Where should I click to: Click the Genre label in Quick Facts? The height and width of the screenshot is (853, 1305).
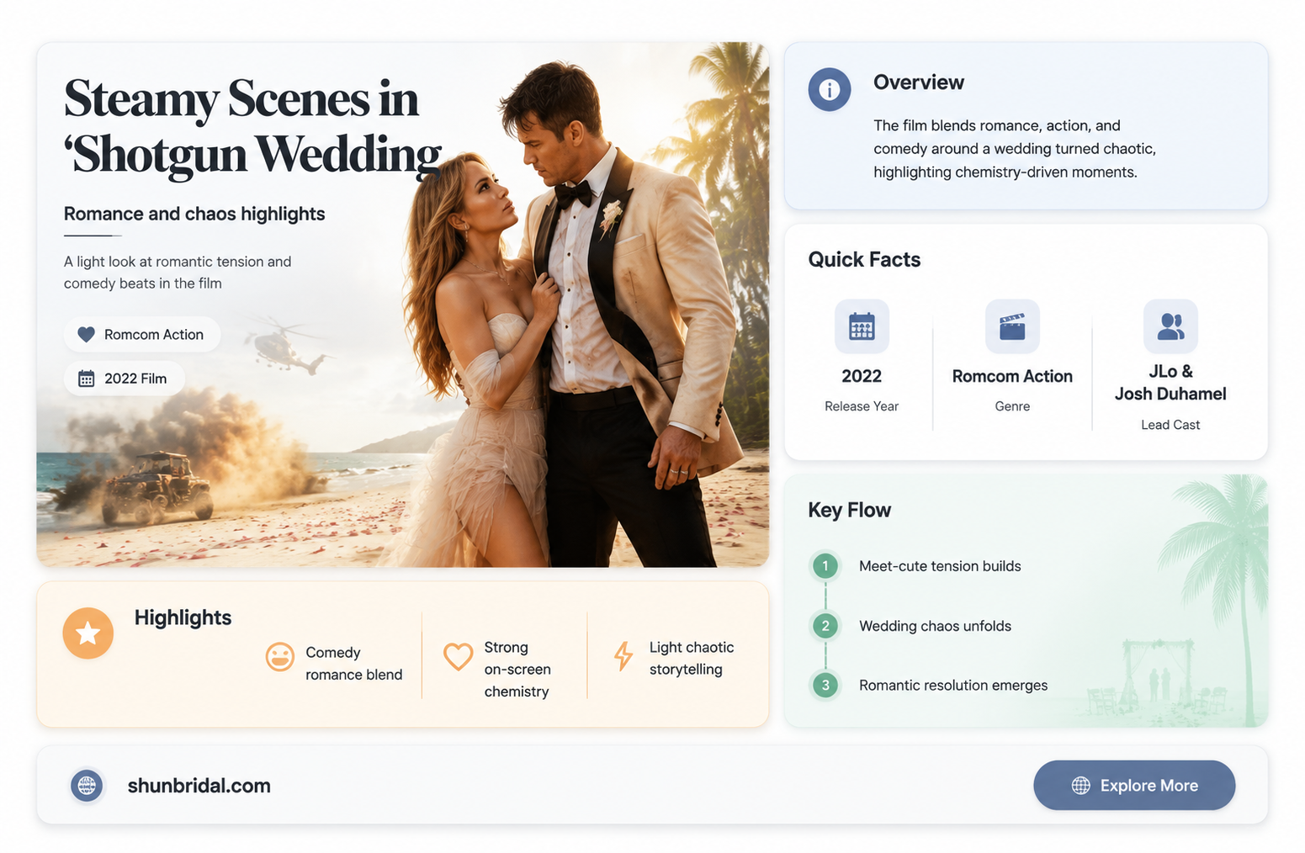(x=1012, y=406)
